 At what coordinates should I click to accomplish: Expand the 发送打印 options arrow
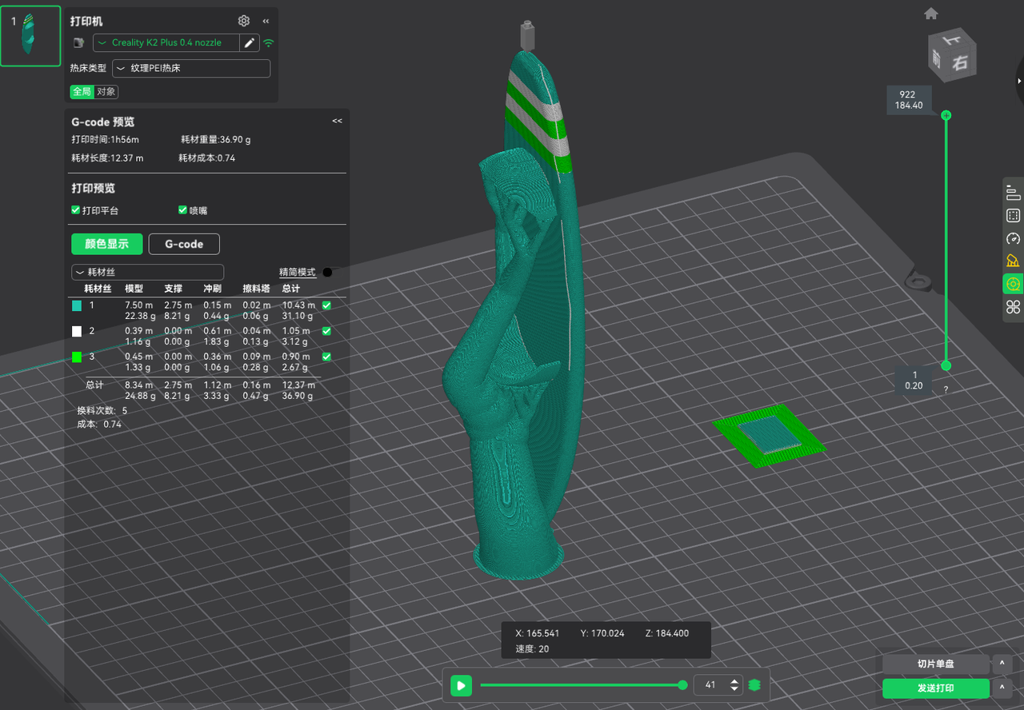pyautogui.click(x=1002, y=688)
